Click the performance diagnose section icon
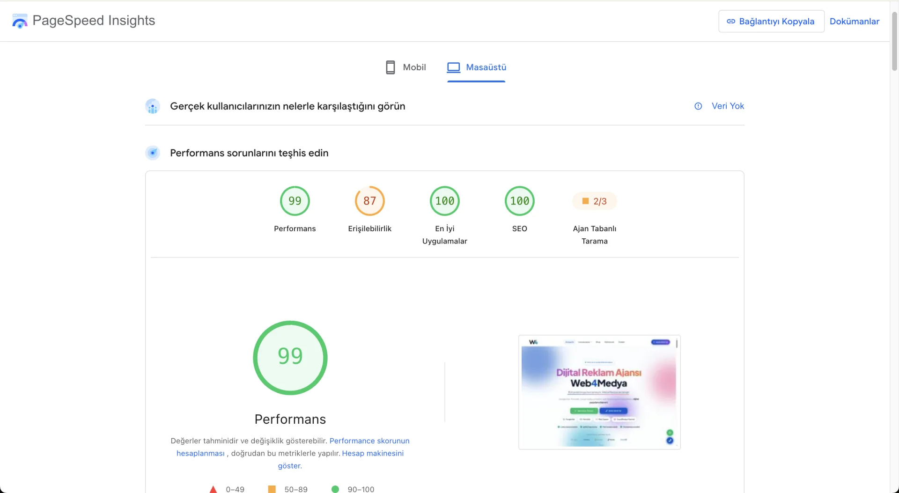 [x=153, y=153]
